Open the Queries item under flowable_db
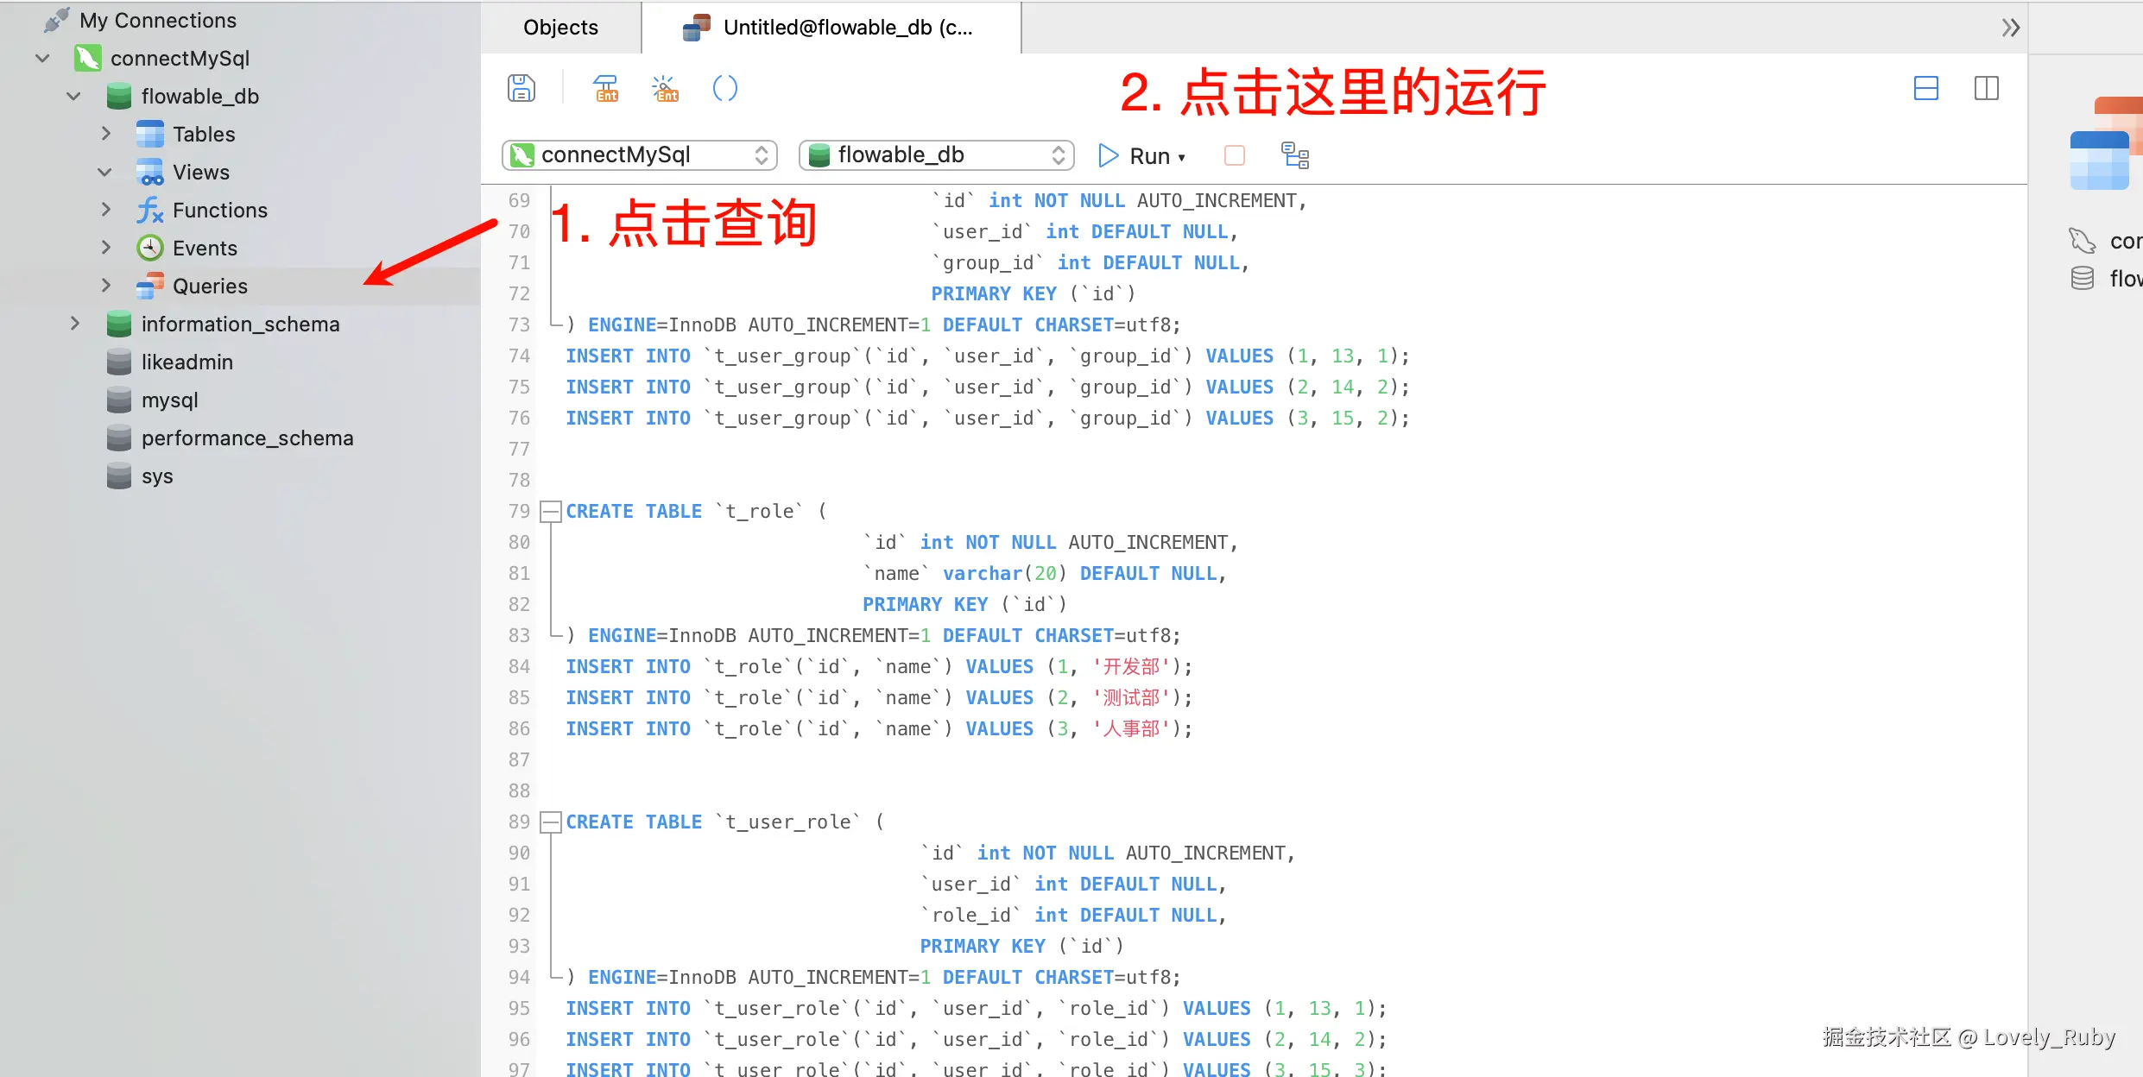 [211, 286]
